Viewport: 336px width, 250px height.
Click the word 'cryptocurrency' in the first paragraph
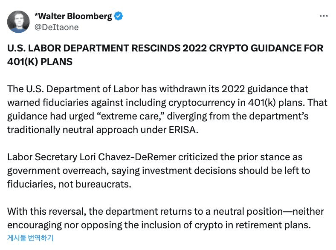click(x=202, y=103)
